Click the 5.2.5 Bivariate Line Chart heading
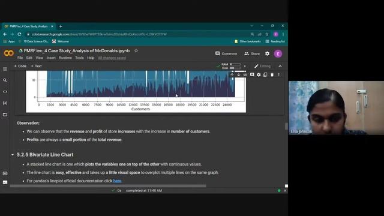 tap(45, 155)
